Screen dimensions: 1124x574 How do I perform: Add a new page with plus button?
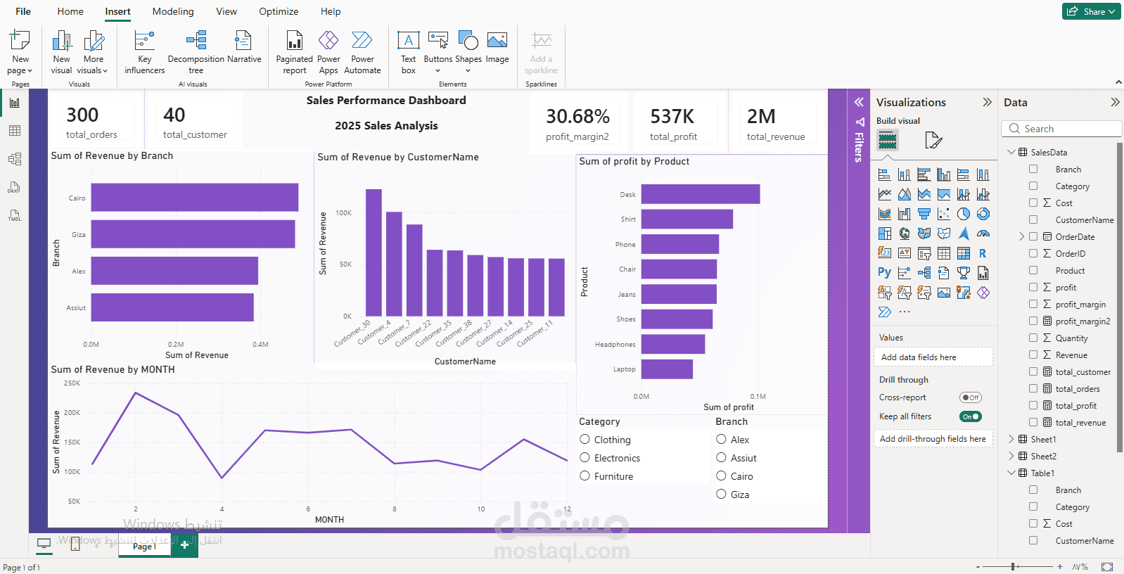pos(184,545)
